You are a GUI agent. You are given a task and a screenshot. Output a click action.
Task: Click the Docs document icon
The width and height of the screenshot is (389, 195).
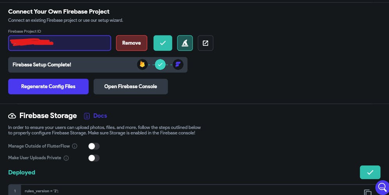87,116
